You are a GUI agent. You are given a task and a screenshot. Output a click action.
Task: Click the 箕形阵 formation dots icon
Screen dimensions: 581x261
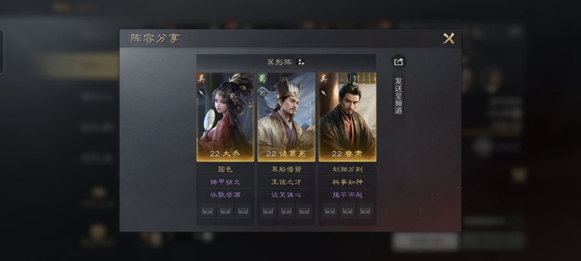tap(301, 62)
